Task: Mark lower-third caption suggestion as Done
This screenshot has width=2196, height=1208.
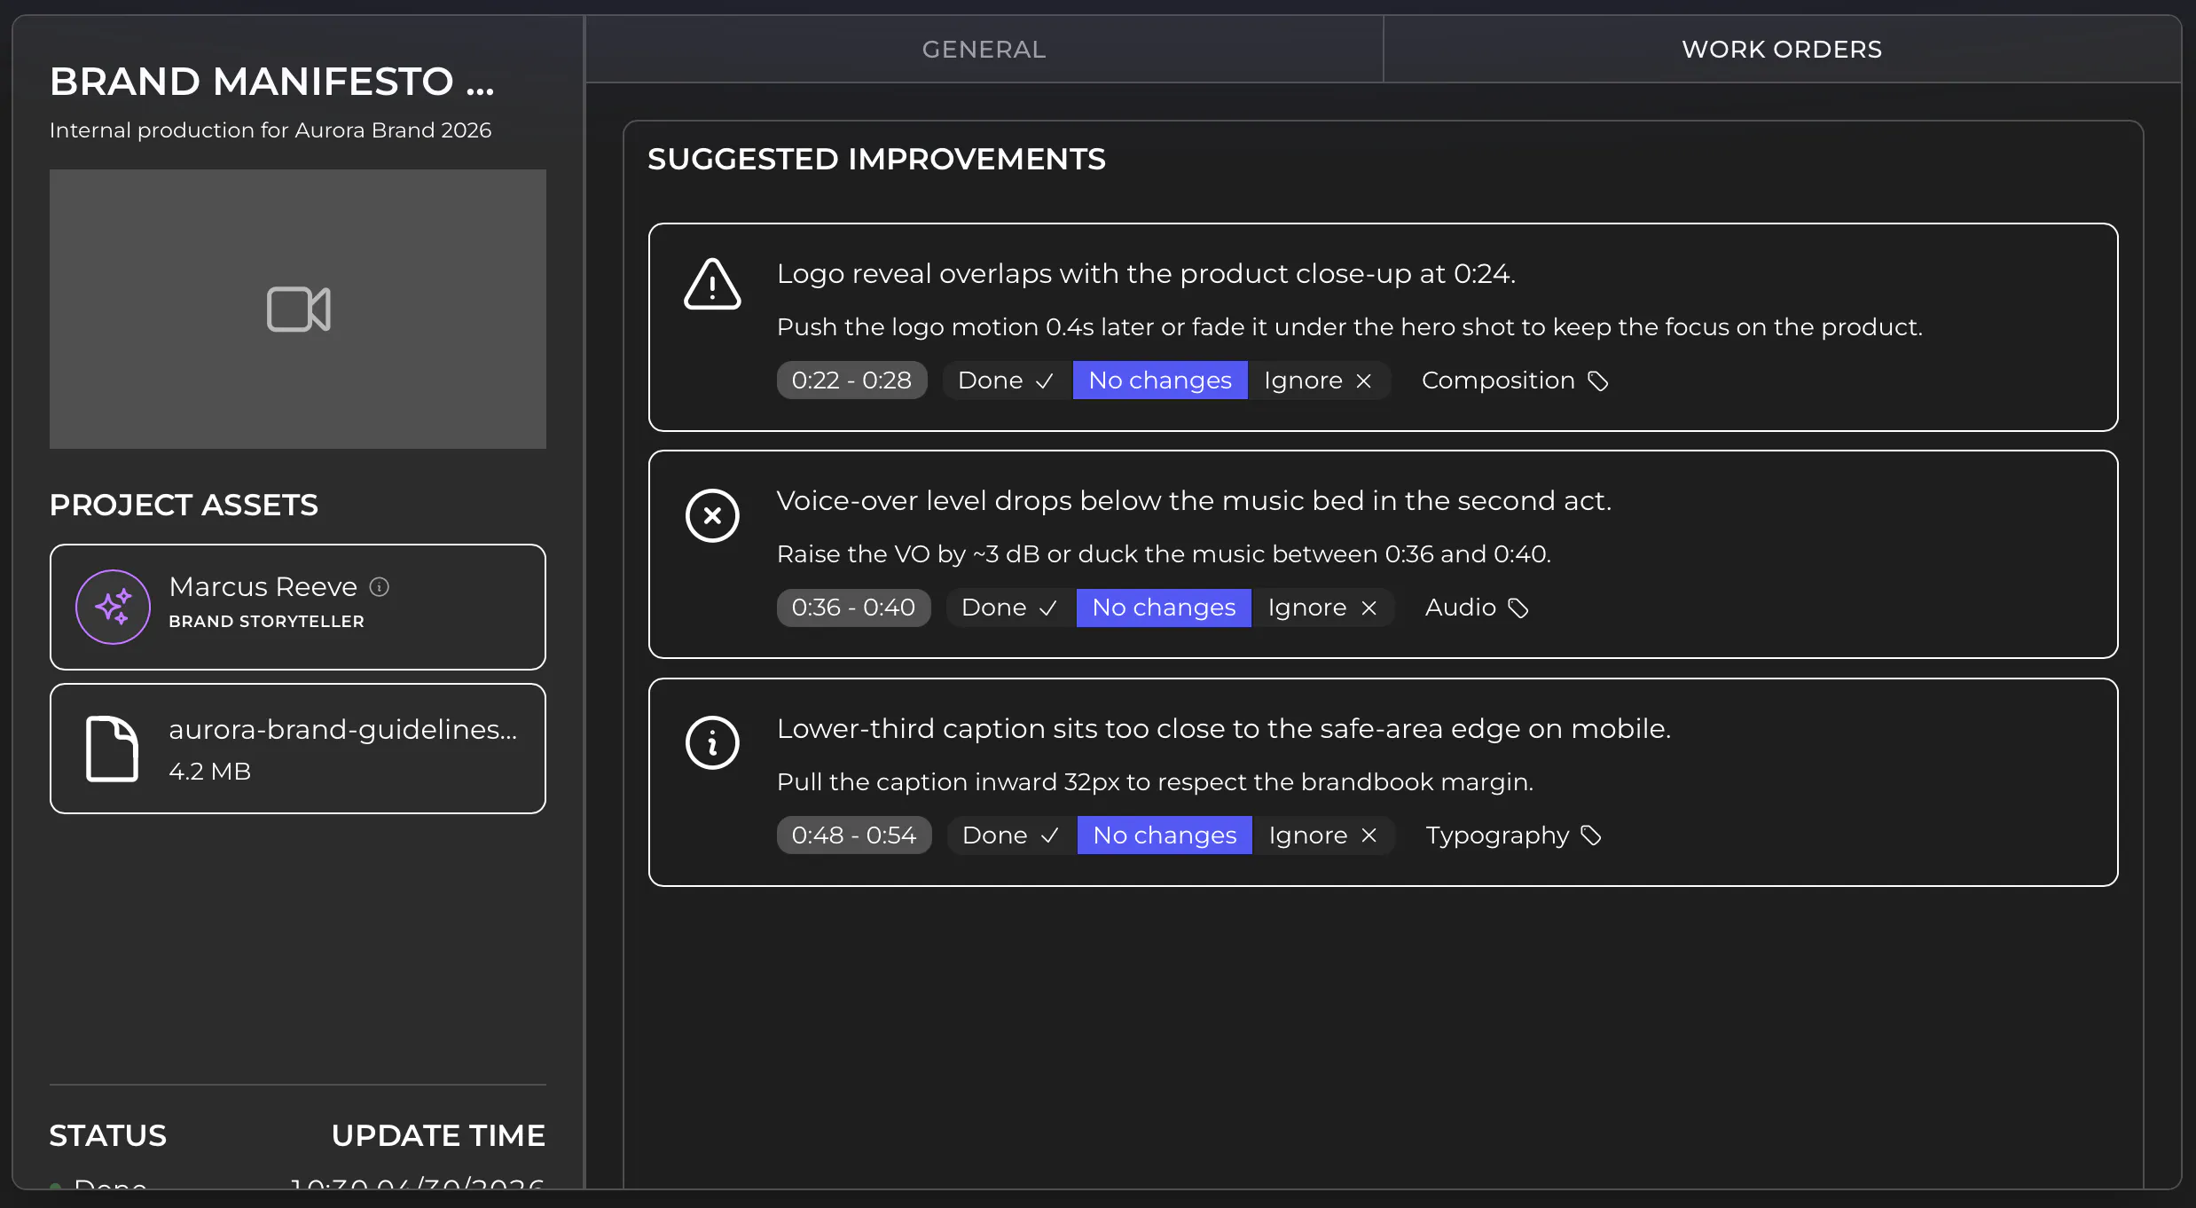Action: coord(1011,835)
